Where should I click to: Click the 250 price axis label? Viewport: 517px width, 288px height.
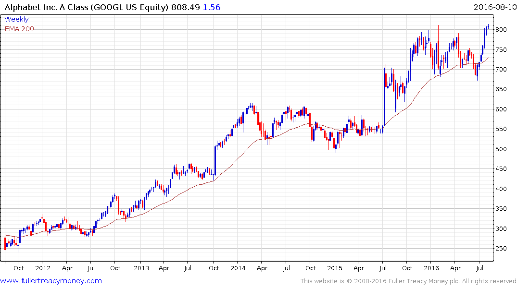501,249
